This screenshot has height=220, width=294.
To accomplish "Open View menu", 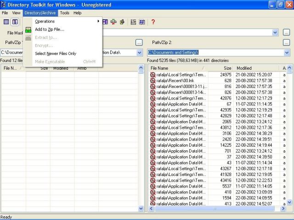I will [16, 13].
